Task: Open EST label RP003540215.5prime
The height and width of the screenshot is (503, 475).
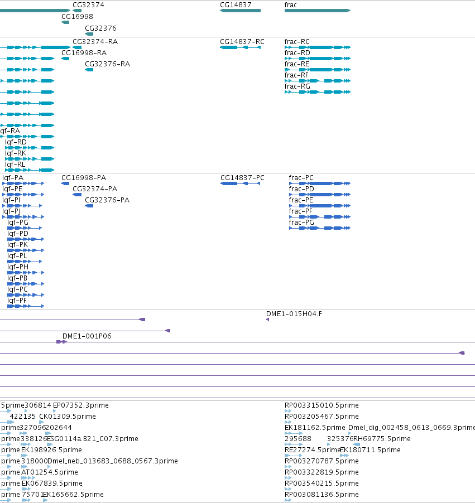Action: click(x=322, y=483)
